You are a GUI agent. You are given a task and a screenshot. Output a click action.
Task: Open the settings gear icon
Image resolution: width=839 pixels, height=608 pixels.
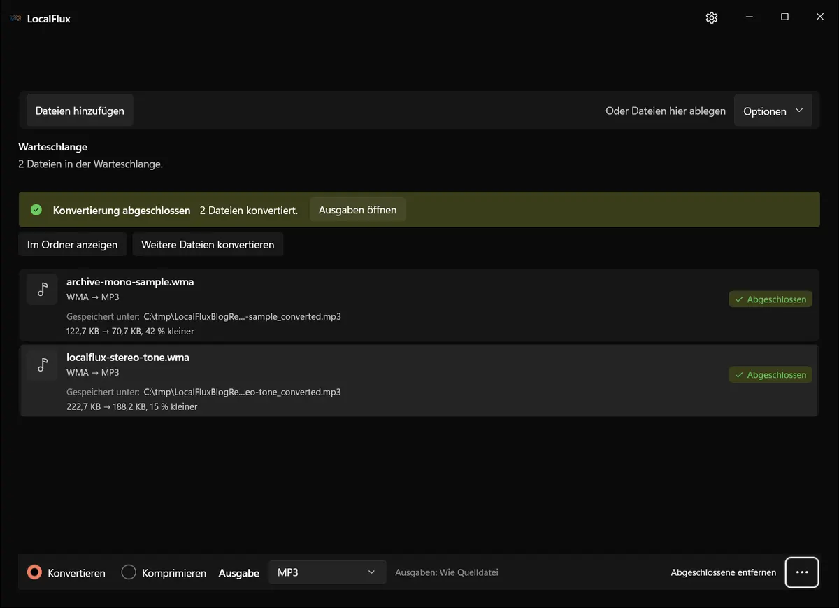pyautogui.click(x=712, y=18)
